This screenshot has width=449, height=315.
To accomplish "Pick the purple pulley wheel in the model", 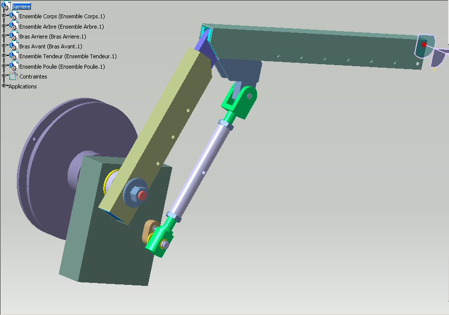I will coord(57,160).
